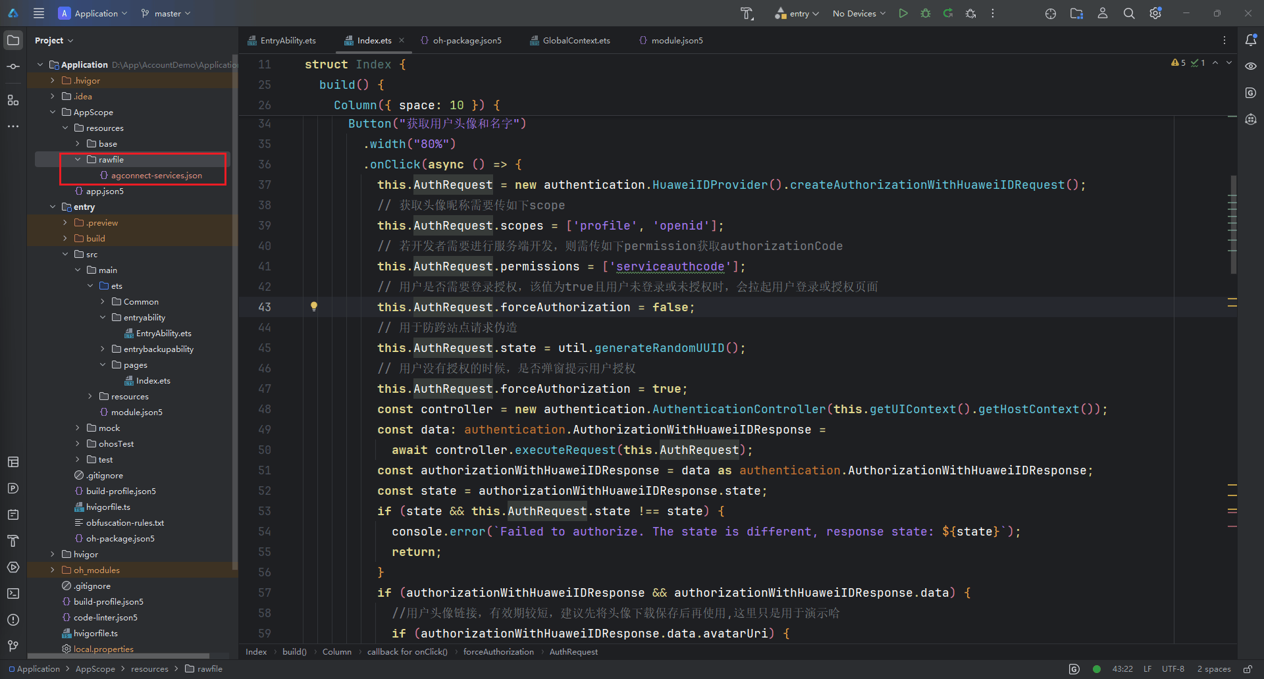Toggle read-only lock in status bar
Screen dimensions: 1264x679
pos(1248,669)
